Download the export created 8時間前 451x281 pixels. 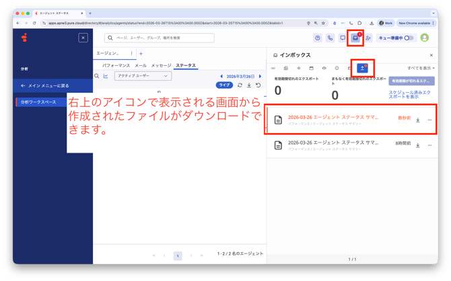[x=418, y=145]
